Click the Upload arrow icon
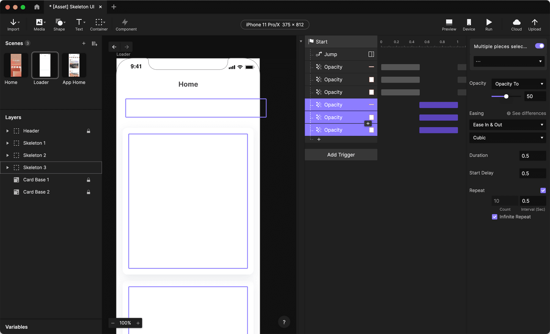Image resolution: width=550 pixels, height=334 pixels. (535, 22)
